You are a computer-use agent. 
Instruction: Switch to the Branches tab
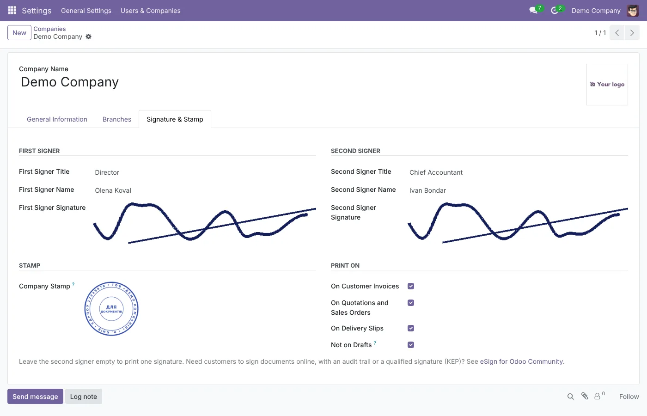click(x=117, y=119)
